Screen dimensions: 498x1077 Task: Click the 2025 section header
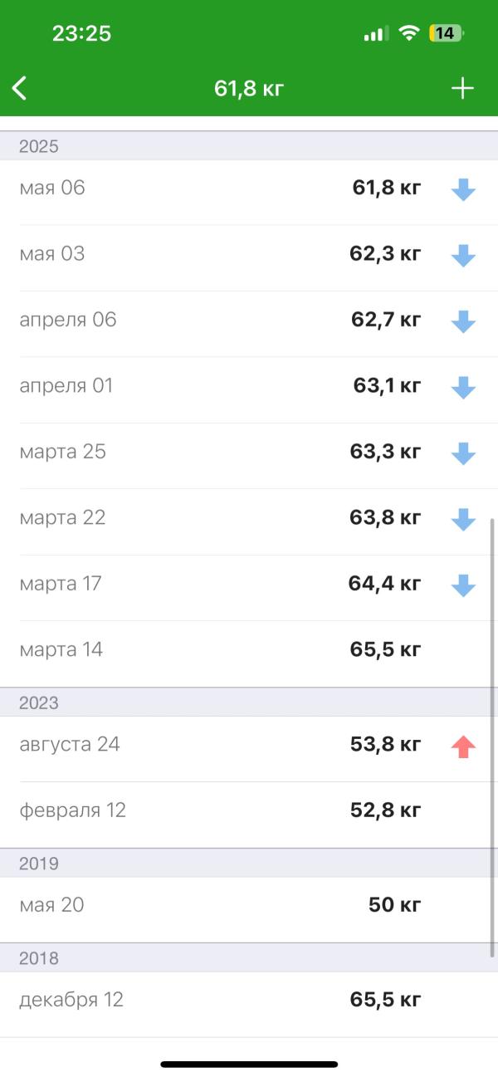pos(249,146)
